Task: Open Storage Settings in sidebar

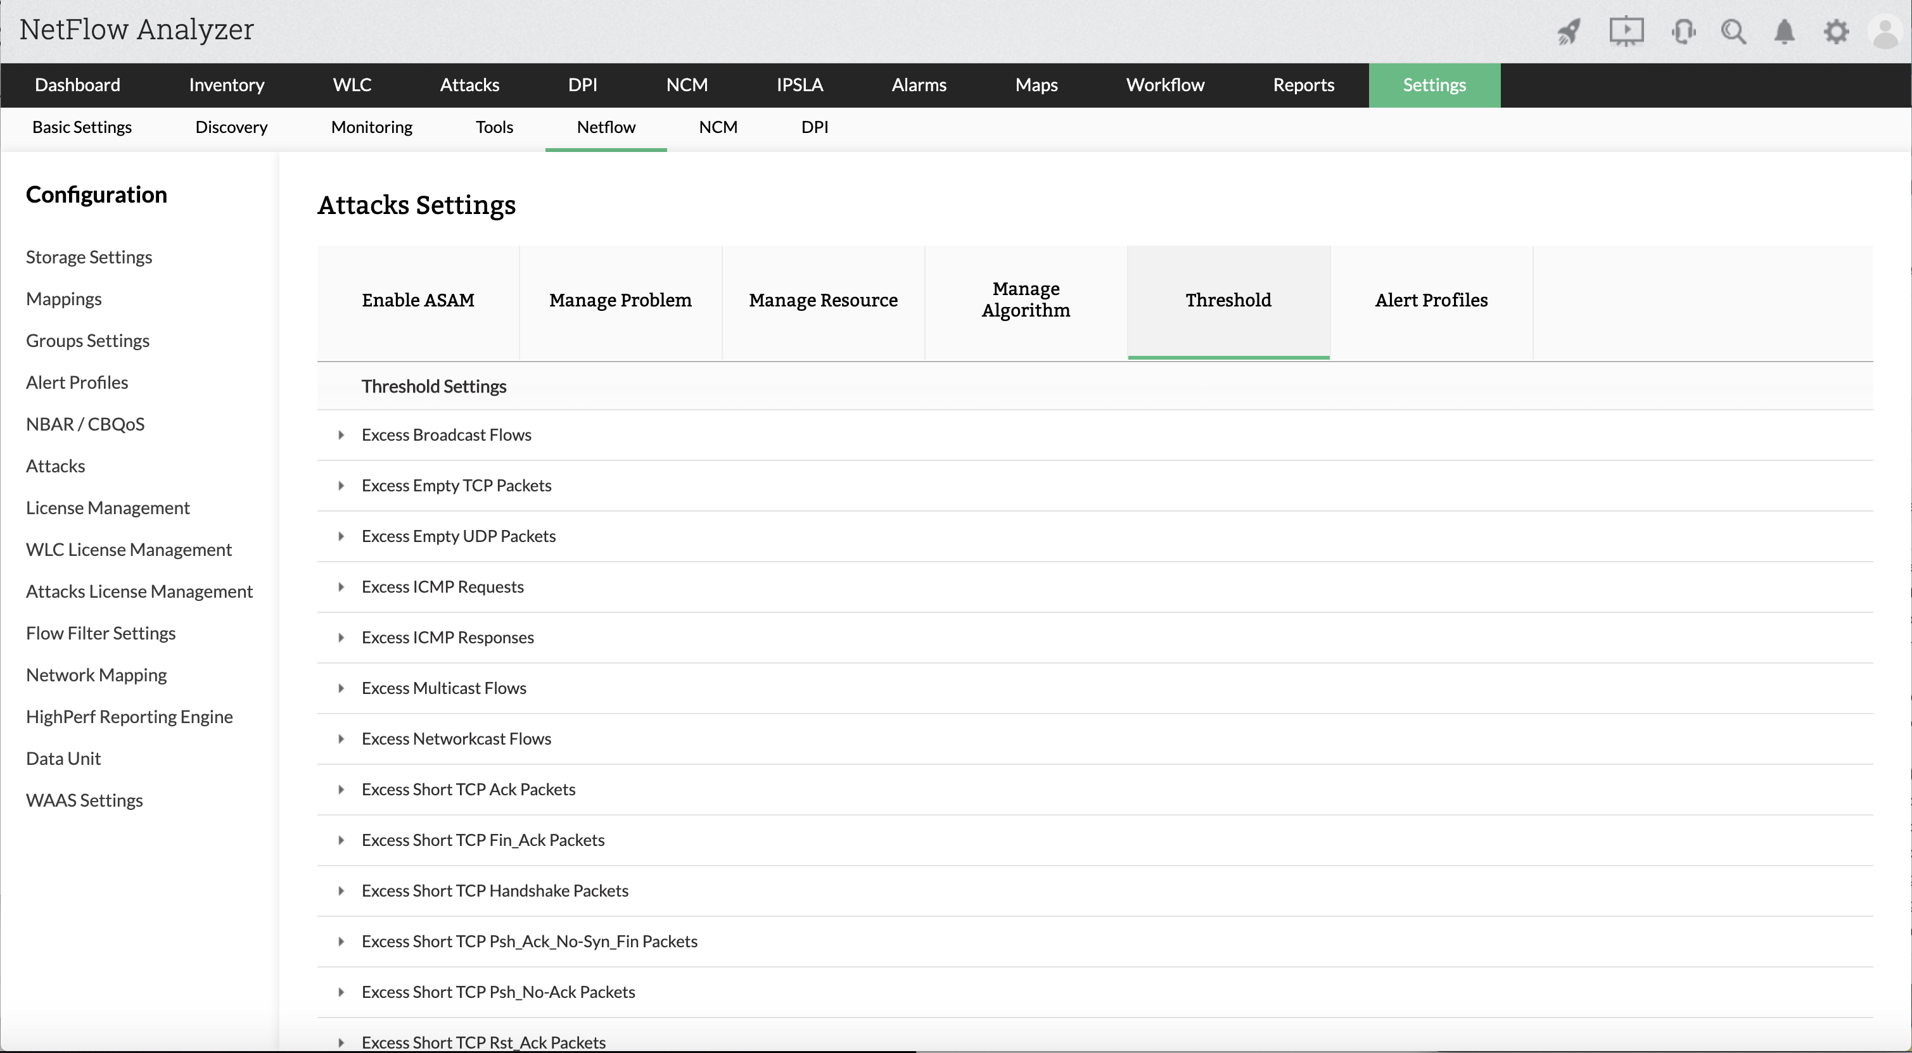Action: point(89,258)
